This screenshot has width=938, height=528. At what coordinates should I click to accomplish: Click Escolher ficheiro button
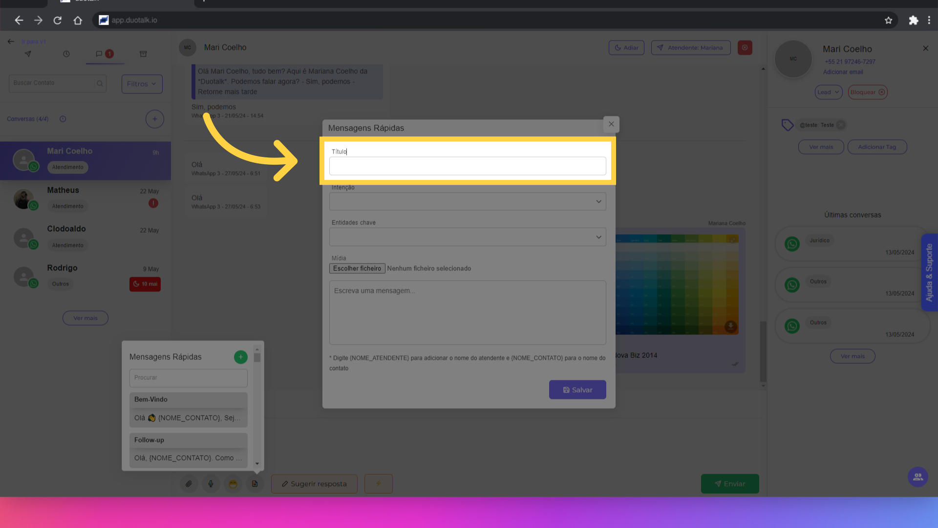point(357,268)
